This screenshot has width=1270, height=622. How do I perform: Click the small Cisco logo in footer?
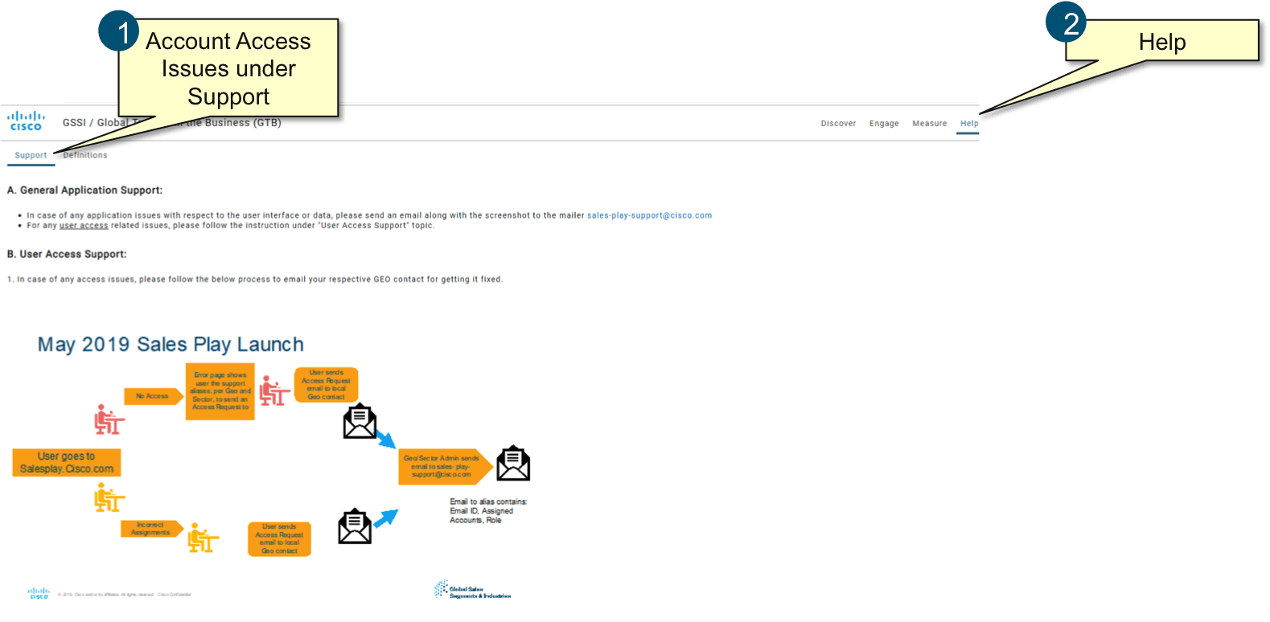pyautogui.click(x=39, y=593)
